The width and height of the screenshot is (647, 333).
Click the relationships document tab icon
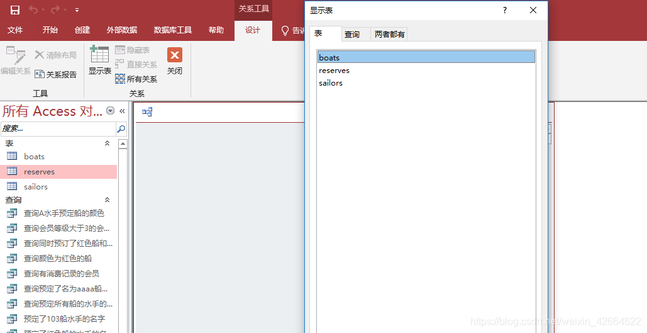[x=147, y=111]
